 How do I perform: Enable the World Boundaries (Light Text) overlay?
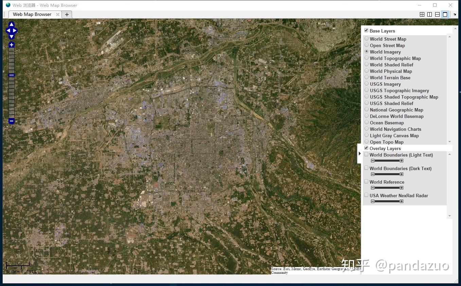pos(366,154)
